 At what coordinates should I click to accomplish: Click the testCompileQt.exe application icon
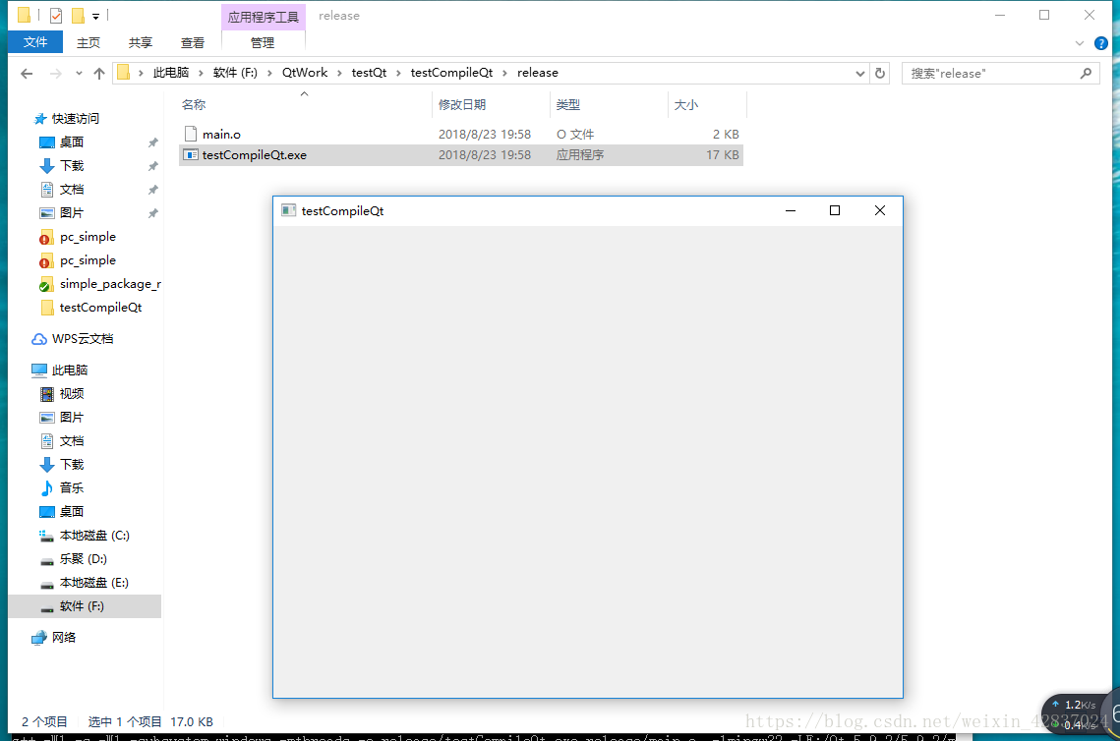coord(191,155)
